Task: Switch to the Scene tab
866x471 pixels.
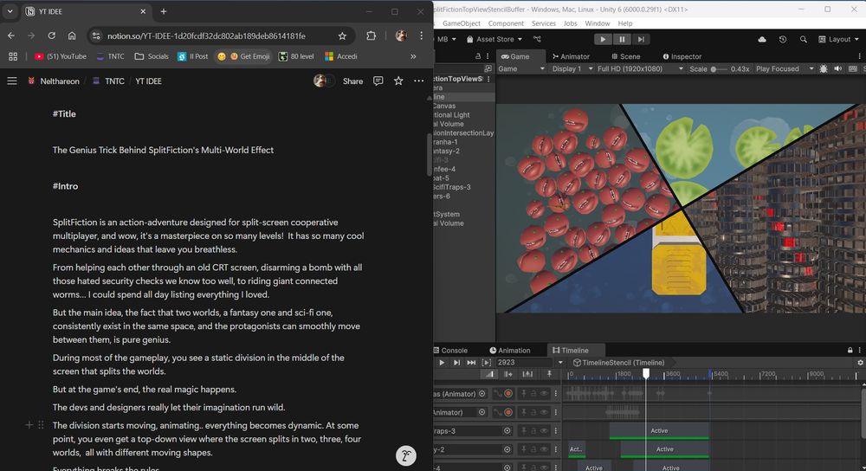Action: pos(626,56)
